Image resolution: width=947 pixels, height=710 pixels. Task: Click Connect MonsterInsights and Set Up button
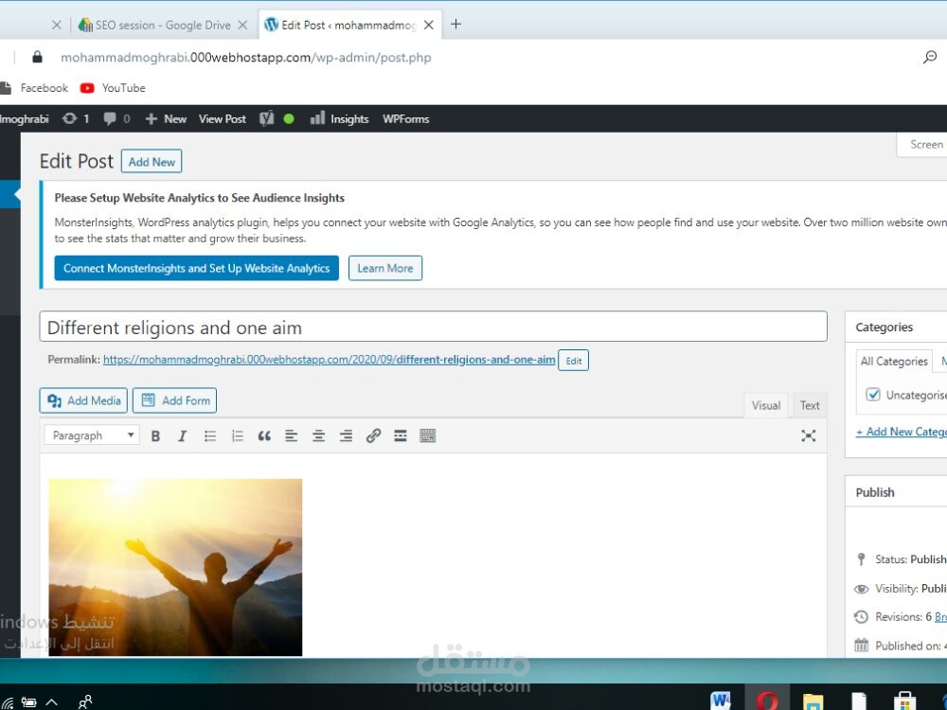click(x=196, y=268)
